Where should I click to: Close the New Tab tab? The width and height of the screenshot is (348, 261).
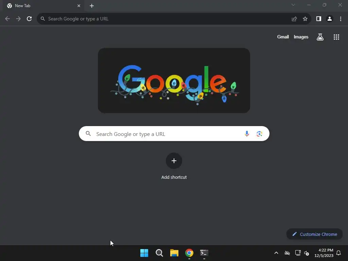79,6
